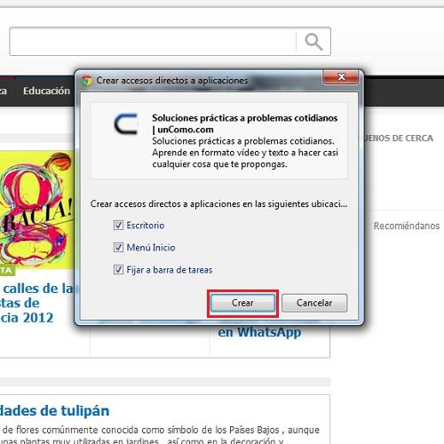Click the 'Crear accesos directos a aplicaciones en las siguientes ubicaci...' label
Screen dimensions: 444x444
219,204
